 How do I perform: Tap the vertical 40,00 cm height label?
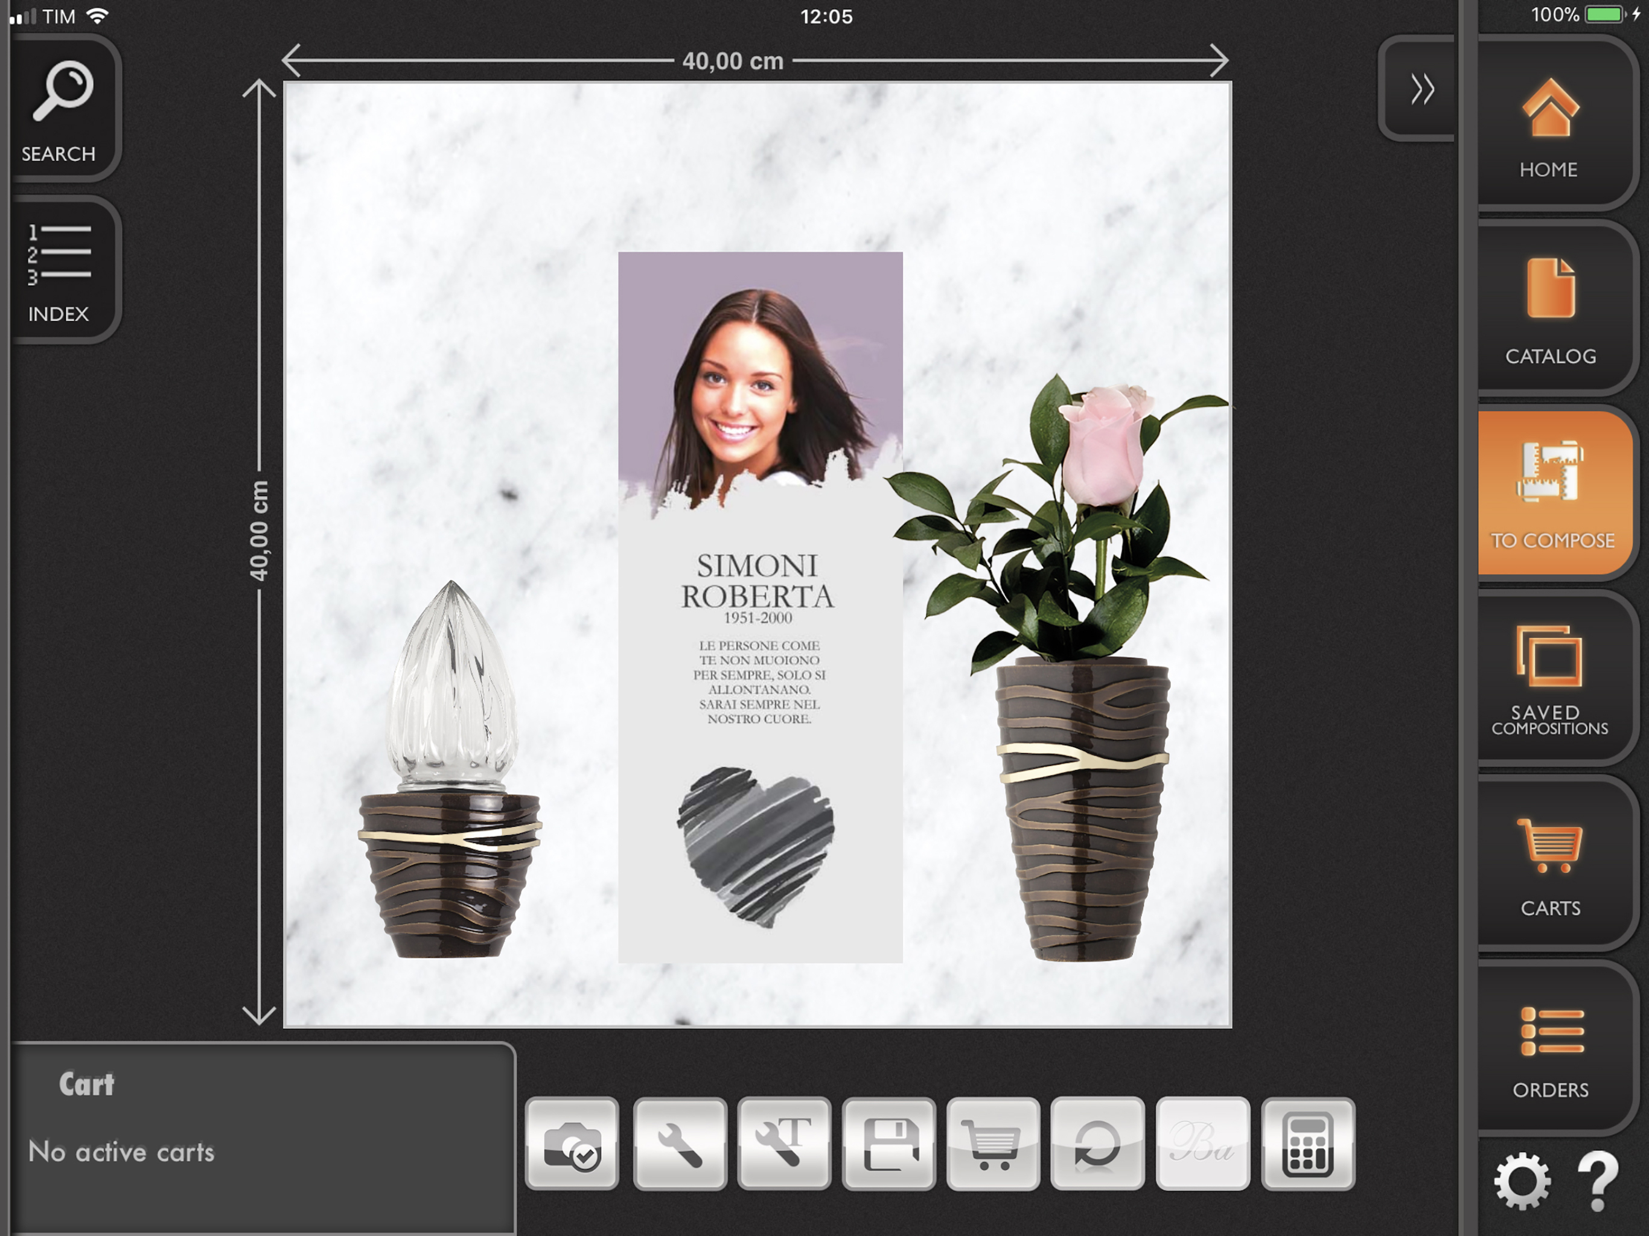[x=259, y=530]
